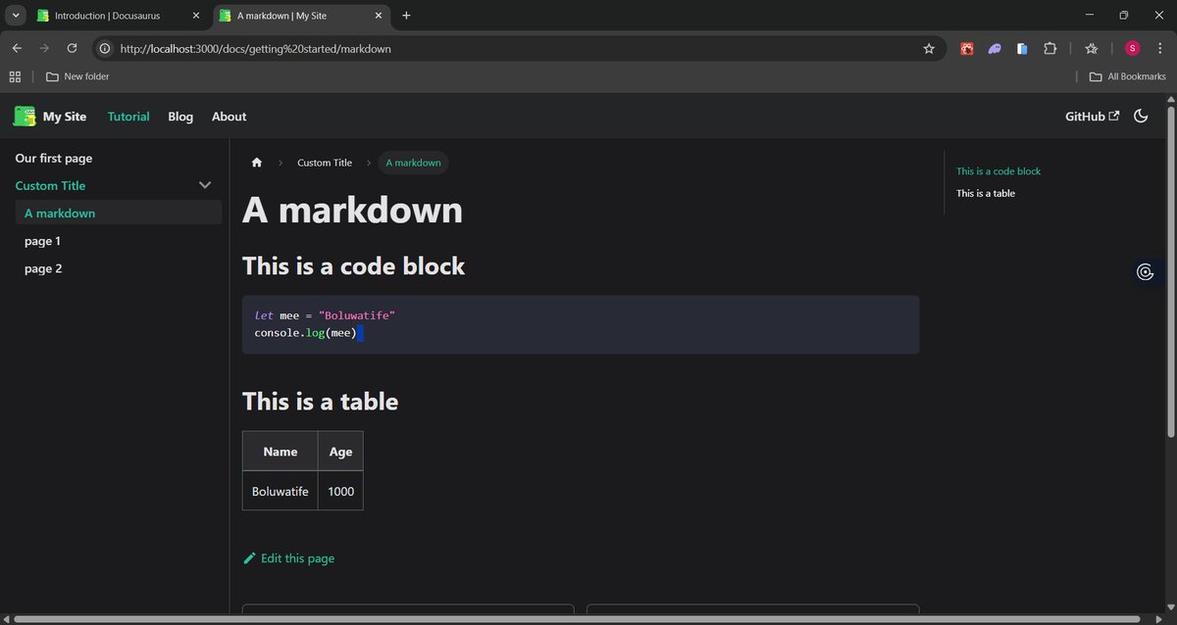Click the Age table header cell
The image size is (1177, 625).
tap(340, 452)
